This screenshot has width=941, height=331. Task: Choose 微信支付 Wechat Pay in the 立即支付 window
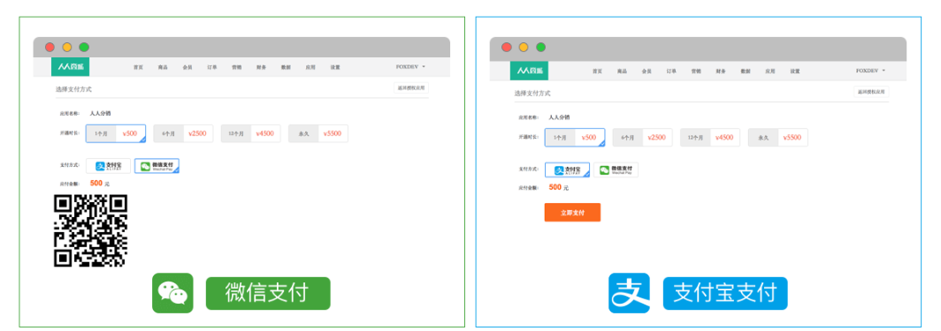tap(616, 170)
